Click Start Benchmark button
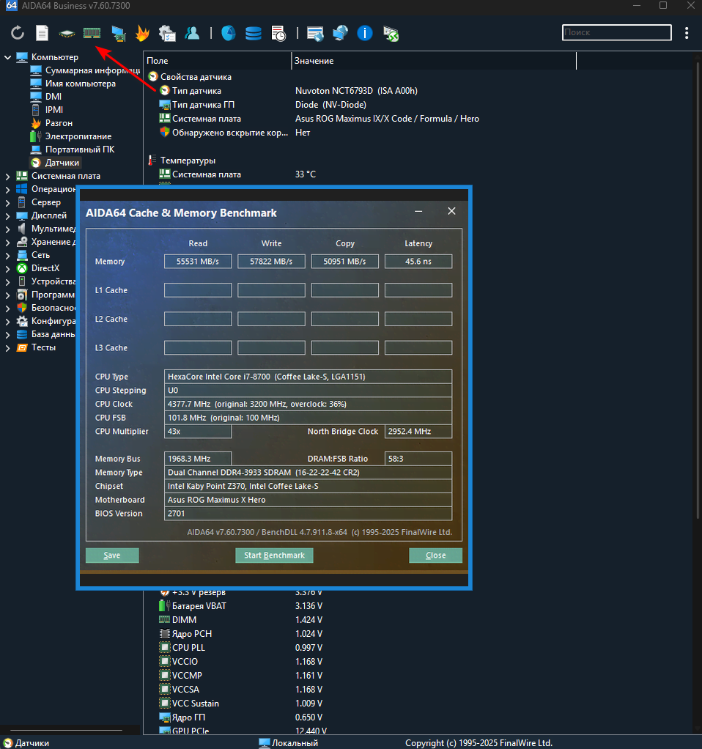This screenshot has height=749, width=702. click(x=274, y=556)
